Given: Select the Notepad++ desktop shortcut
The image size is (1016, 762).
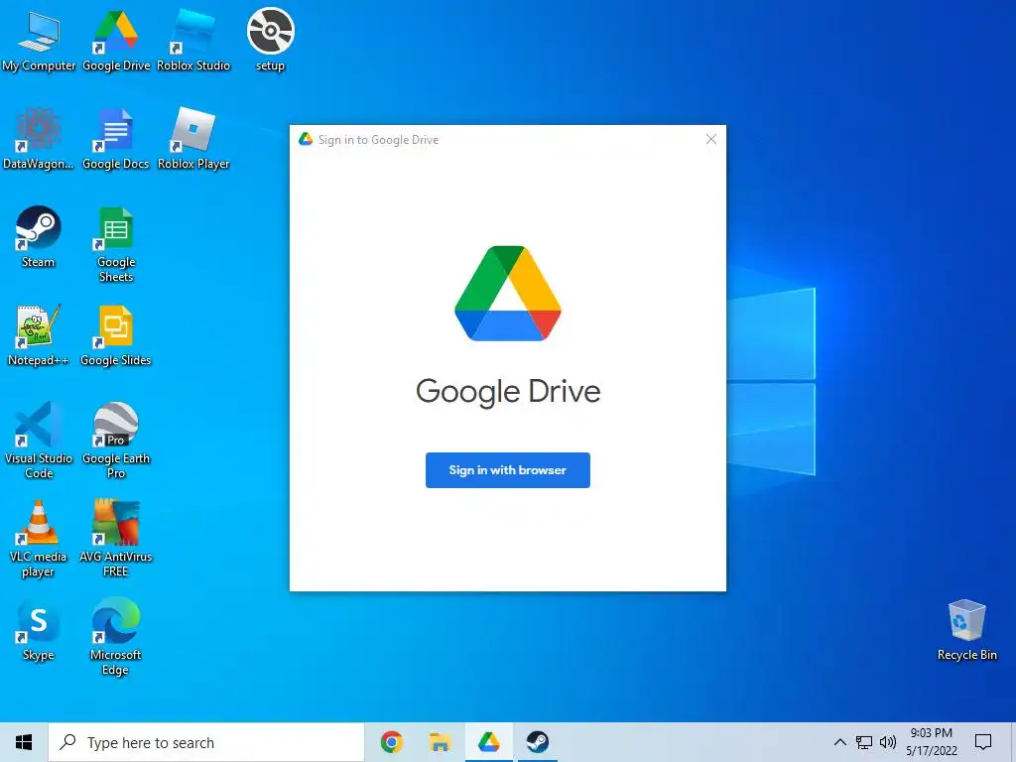Looking at the screenshot, I should [x=39, y=335].
